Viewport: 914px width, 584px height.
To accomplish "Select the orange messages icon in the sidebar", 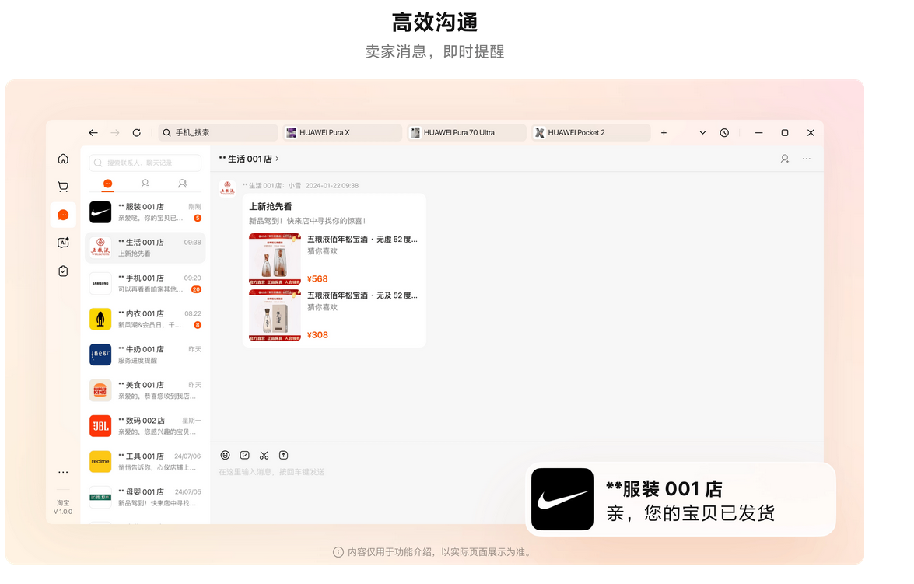I will (63, 215).
